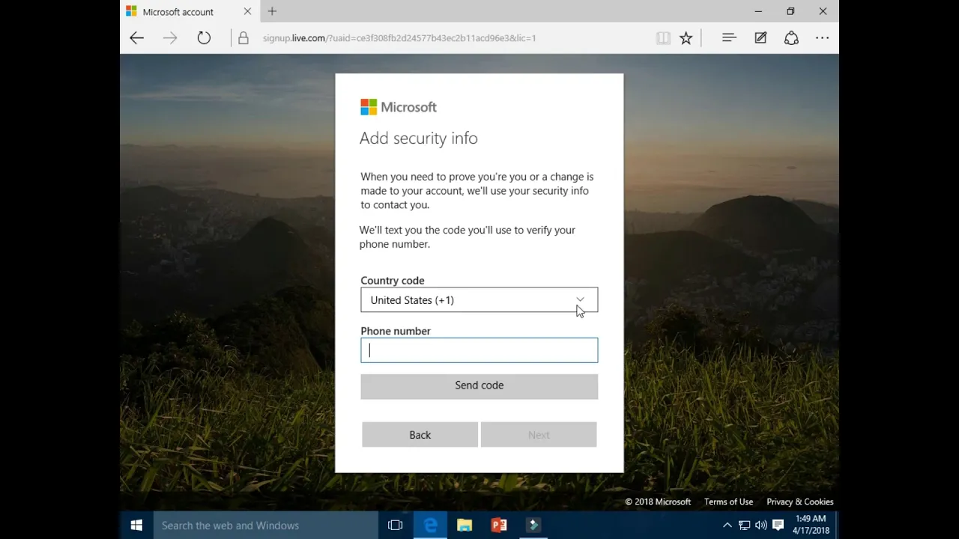This screenshot has width=959, height=539.
Task: Add page to favorites star icon
Action: pyautogui.click(x=686, y=38)
